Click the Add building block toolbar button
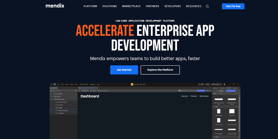Viewport: 278px width, 139px height. coord(103,91)
